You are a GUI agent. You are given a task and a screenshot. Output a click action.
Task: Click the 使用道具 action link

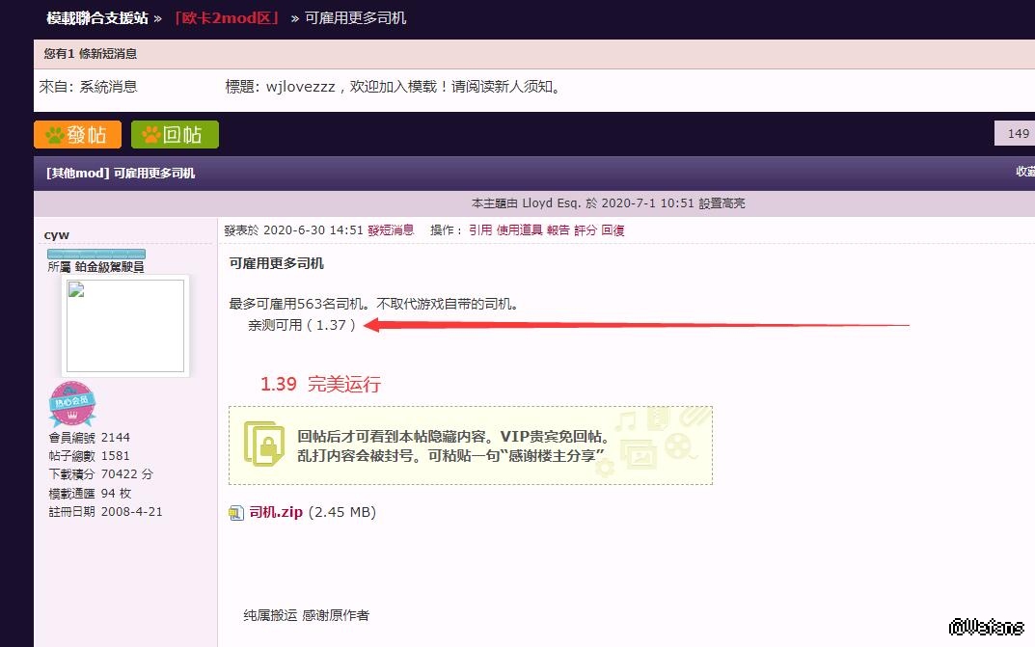pyautogui.click(x=520, y=229)
